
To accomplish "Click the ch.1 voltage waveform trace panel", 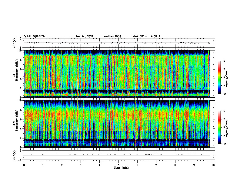I will click(119, 43).
